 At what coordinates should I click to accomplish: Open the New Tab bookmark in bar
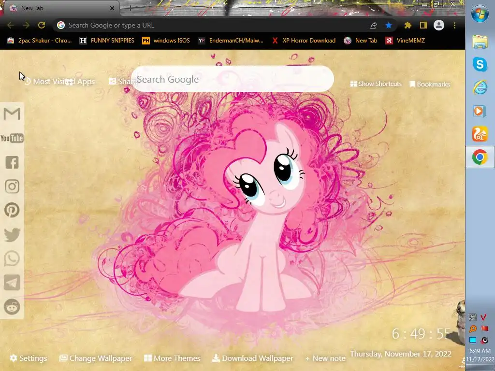361,41
